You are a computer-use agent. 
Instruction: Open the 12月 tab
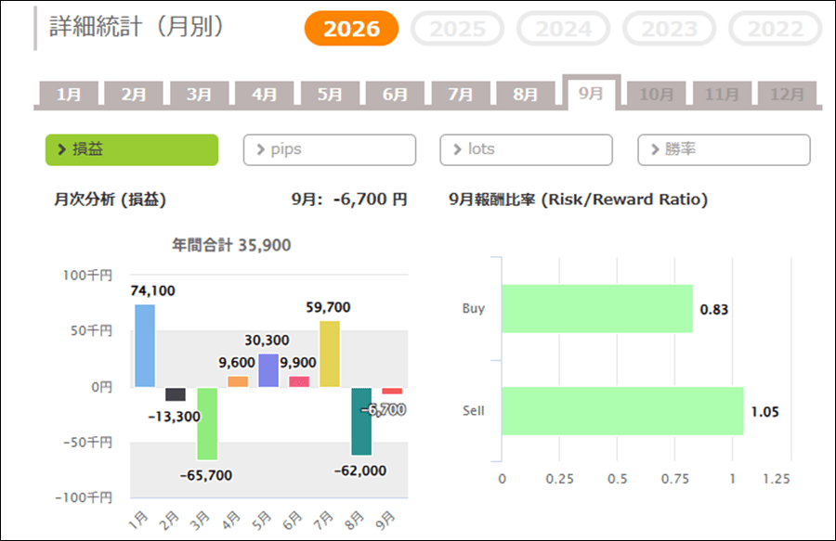click(787, 95)
